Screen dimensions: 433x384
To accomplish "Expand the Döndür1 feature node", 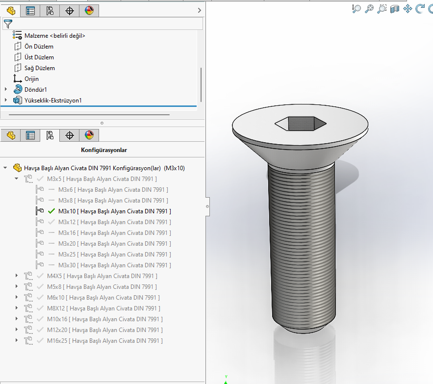I will 6,89.
